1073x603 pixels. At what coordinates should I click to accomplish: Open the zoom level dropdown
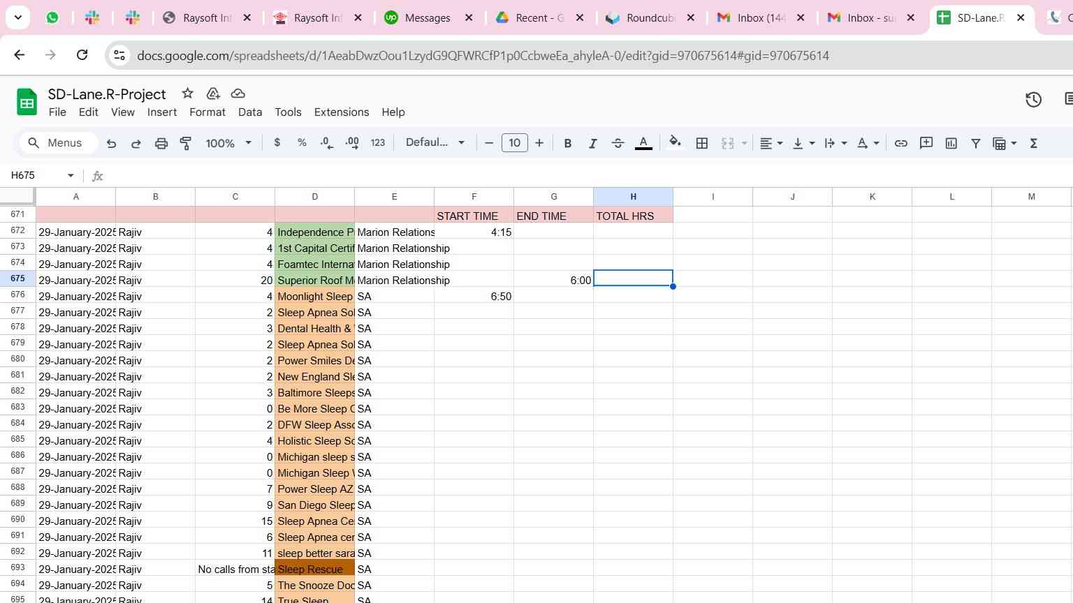(x=228, y=143)
